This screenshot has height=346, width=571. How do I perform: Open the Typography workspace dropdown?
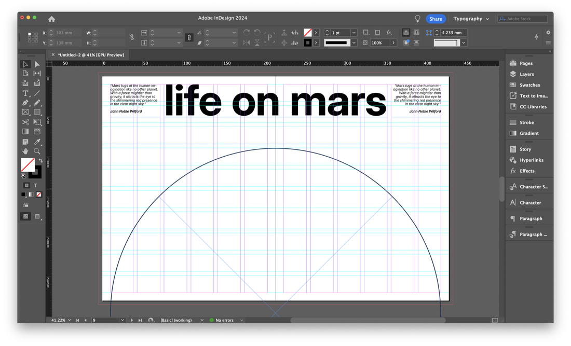[471, 19]
